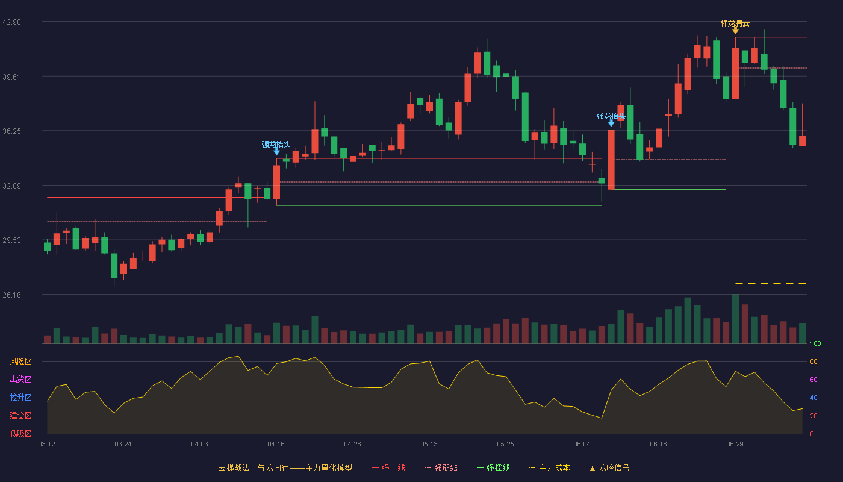Click the 05-25 date label
Image resolution: width=843 pixels, height=482 pixels.
pos(505,444)
